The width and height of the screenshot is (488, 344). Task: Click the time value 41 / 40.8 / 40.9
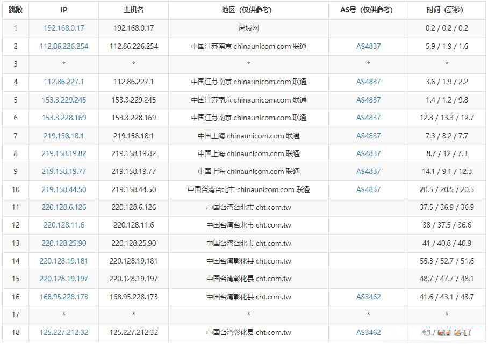pos(447,243)
